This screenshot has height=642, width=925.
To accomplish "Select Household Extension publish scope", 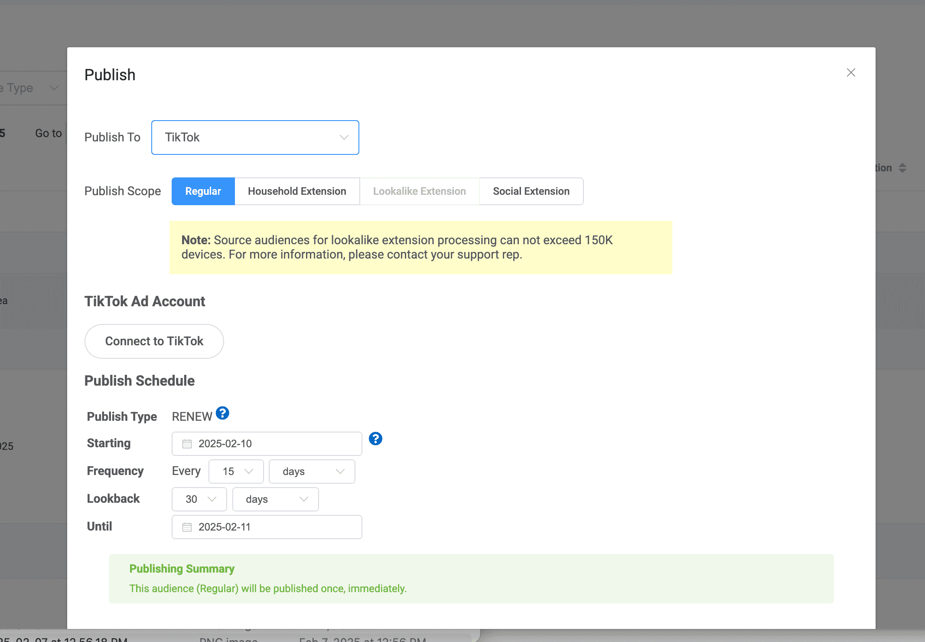I will tap(297, 191).
